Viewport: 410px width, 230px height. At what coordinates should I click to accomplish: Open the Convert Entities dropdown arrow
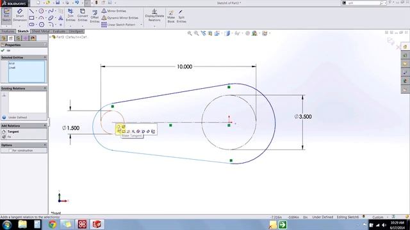[x=83, y=26]
